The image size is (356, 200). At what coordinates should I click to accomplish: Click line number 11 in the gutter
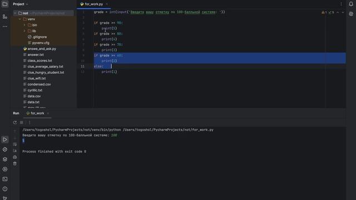tap(82, 66)
